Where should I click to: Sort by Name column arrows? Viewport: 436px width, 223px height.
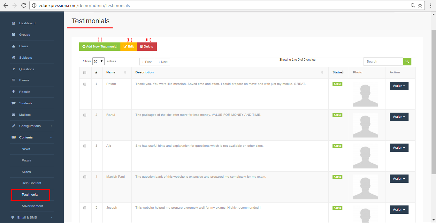pos(125,72)
